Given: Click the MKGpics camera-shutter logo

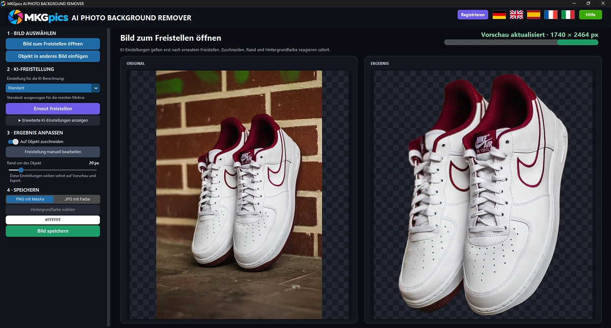Looking at the screenshot, I should (15, 17).
